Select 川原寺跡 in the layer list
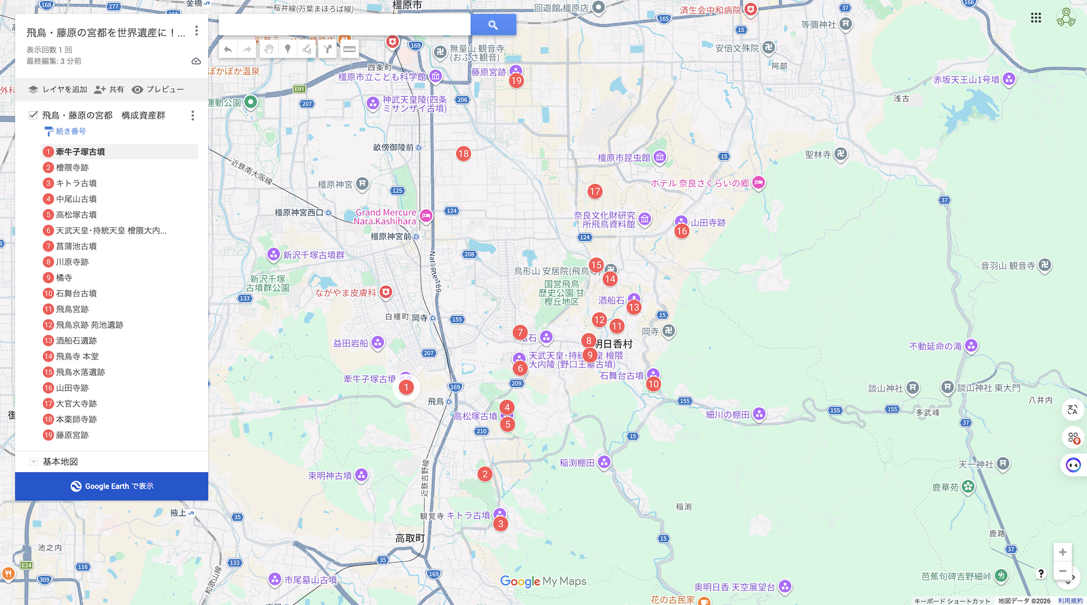 point(119,262)
